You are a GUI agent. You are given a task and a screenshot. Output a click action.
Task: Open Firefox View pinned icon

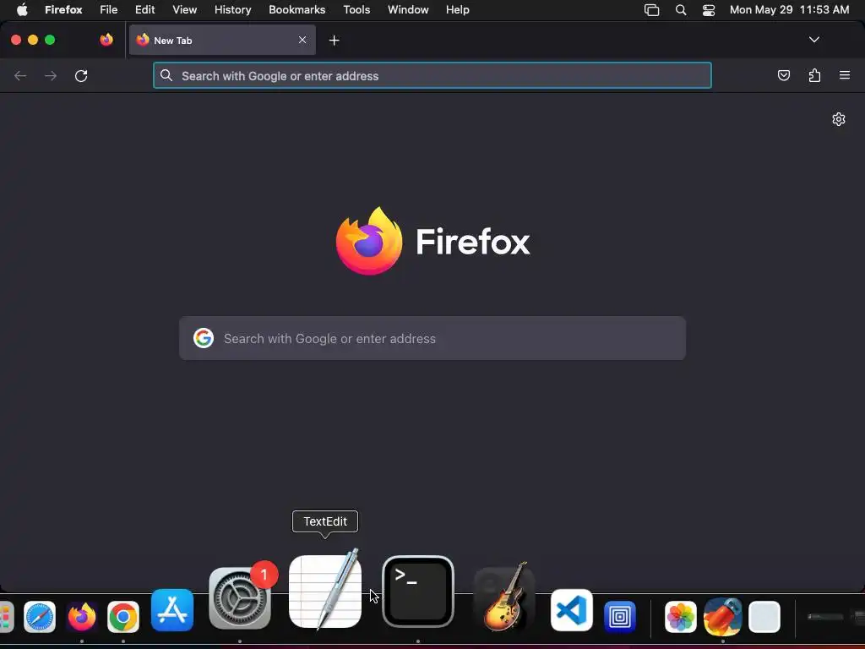click(x=106, y=40)
